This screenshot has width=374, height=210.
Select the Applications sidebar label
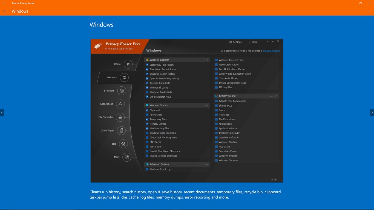pos(107,104)
